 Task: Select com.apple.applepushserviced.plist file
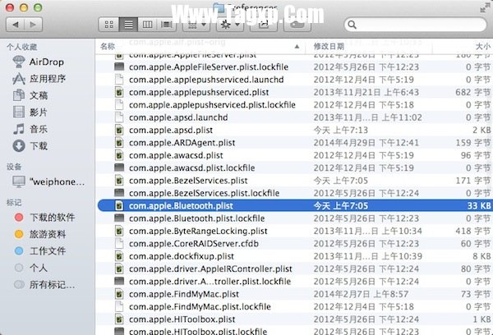point(199,92)
